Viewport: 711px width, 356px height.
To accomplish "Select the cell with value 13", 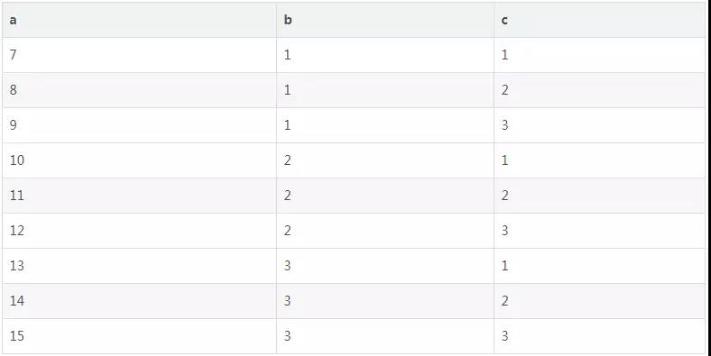I will pyautogui.click(x=139, y=266).
